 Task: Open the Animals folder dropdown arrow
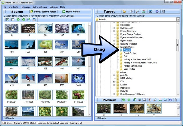178,19
